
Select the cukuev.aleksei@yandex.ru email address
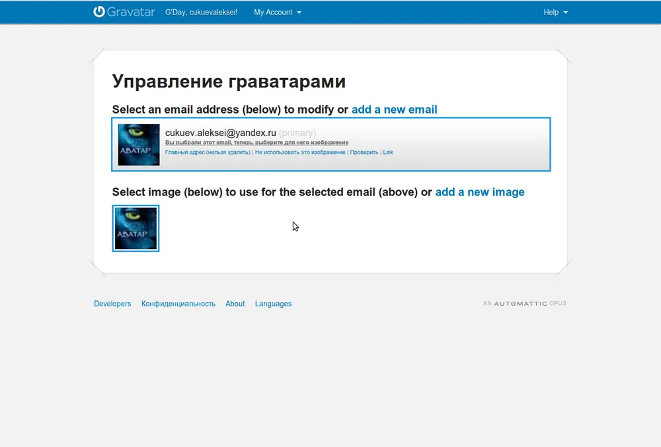point(220,133)
